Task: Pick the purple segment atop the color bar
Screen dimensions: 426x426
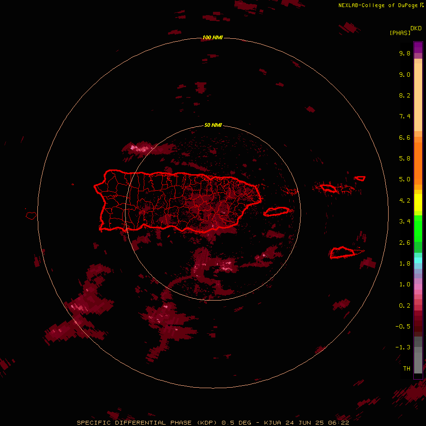Action: point(418,47)
